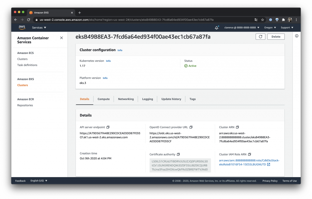Open the clarence account dropdown

coord(242,28)
